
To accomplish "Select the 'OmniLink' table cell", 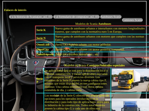I will click(45, 45).
